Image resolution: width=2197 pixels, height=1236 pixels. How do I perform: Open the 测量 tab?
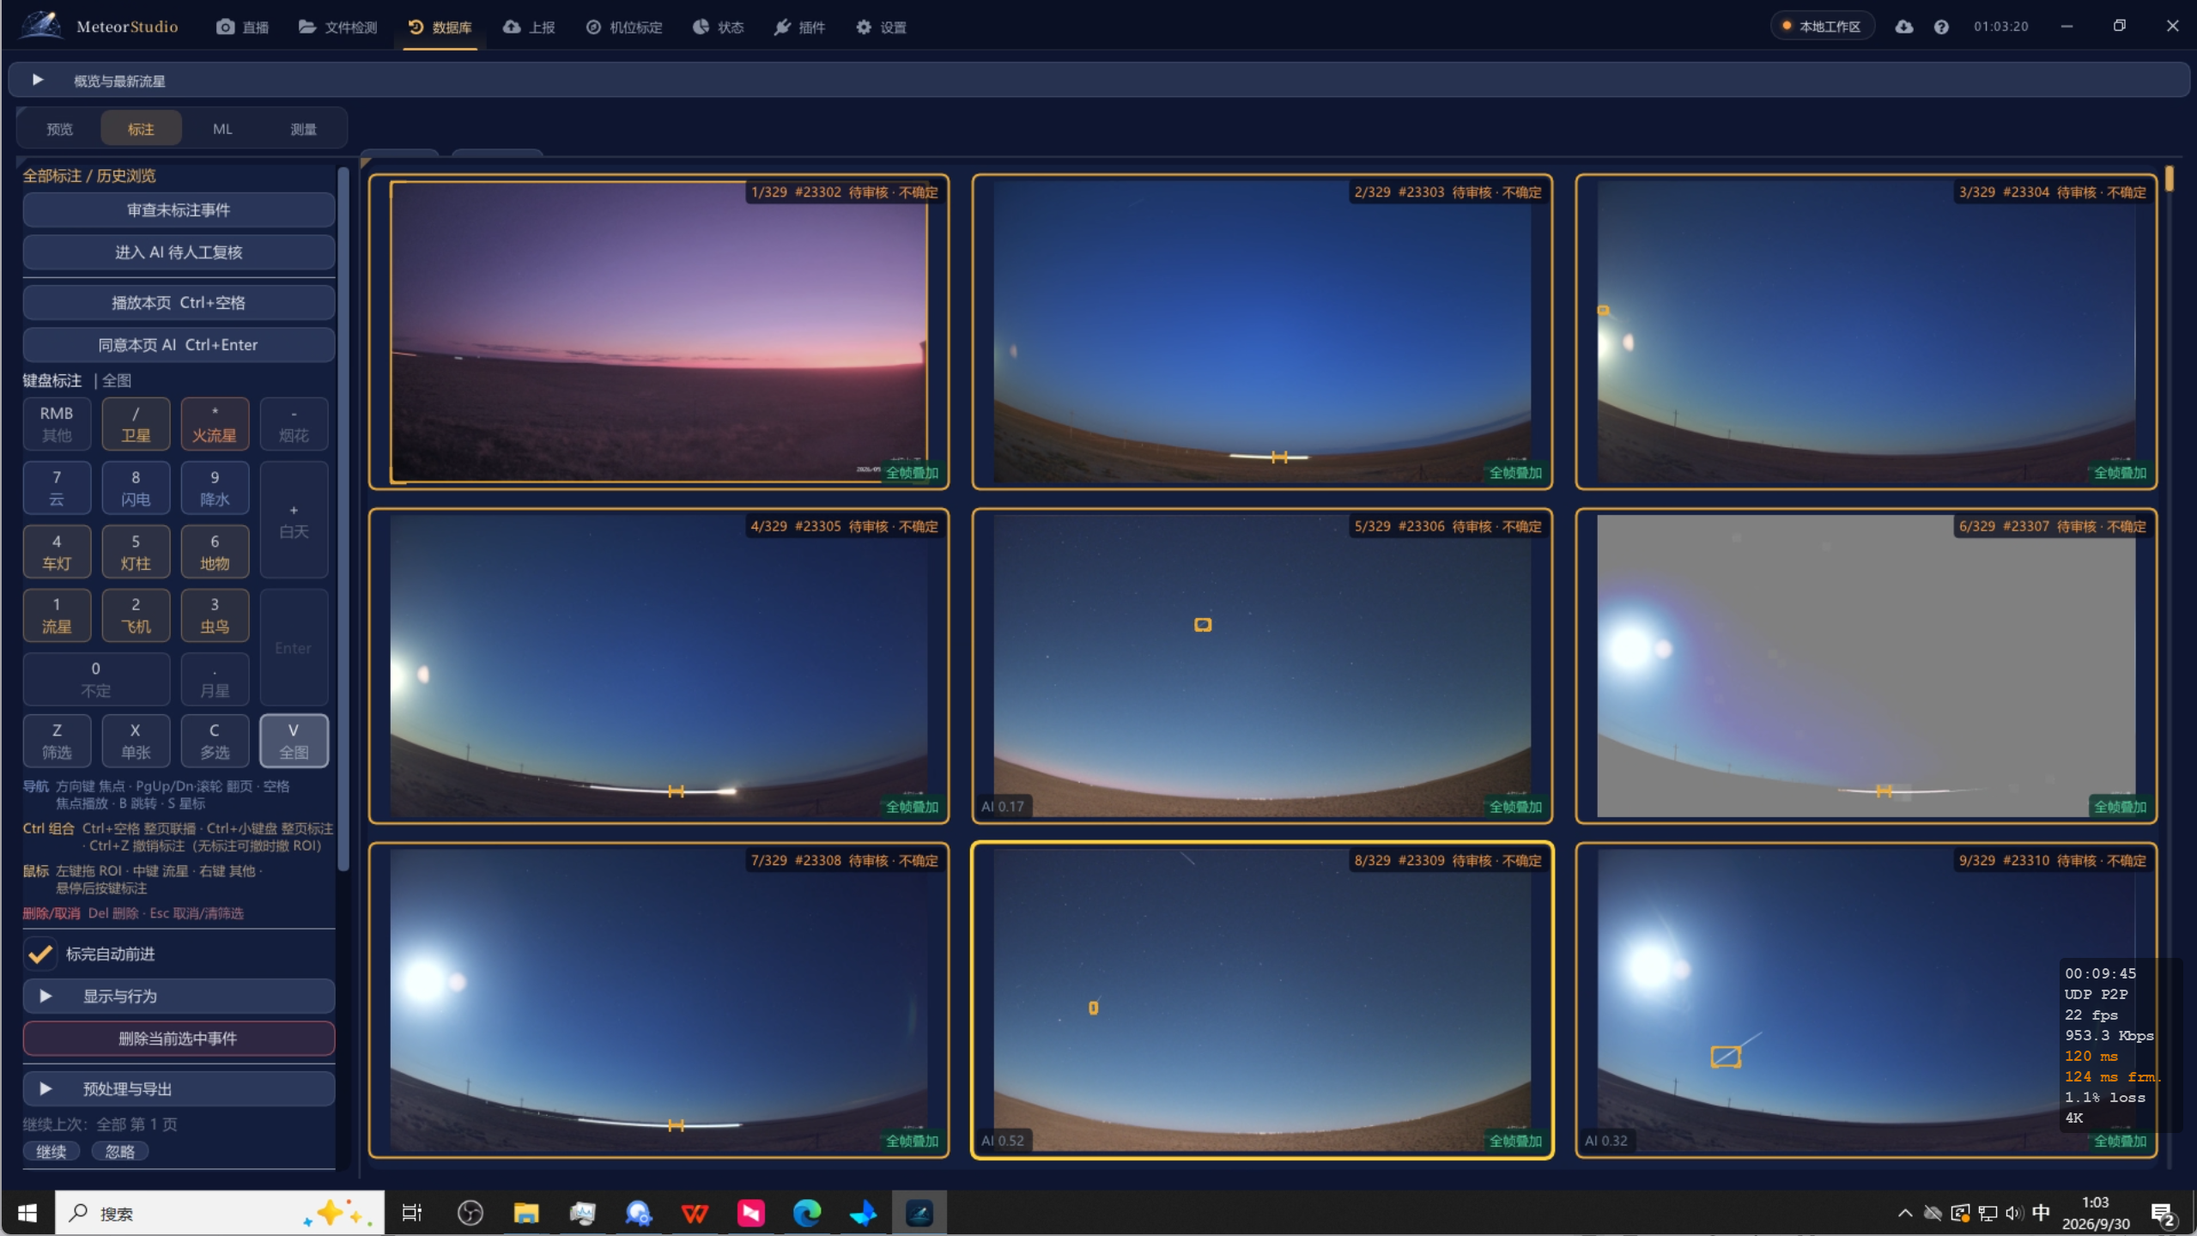(303, 129)
